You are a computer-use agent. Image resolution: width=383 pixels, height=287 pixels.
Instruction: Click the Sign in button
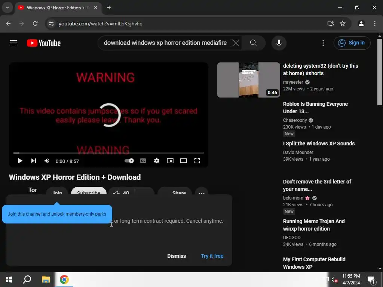pyautogui.click(x=352, y=43)
